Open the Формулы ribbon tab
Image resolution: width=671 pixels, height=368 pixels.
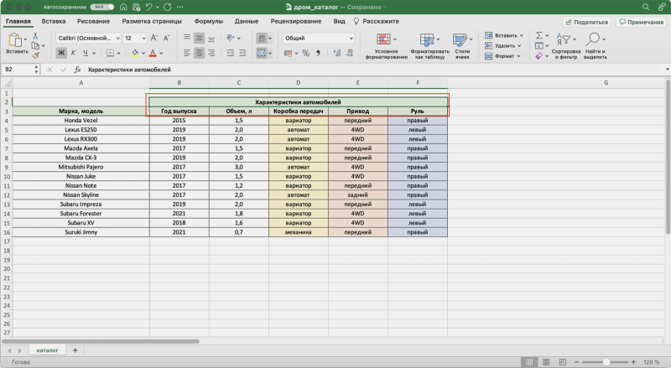[x=208, y=22]
